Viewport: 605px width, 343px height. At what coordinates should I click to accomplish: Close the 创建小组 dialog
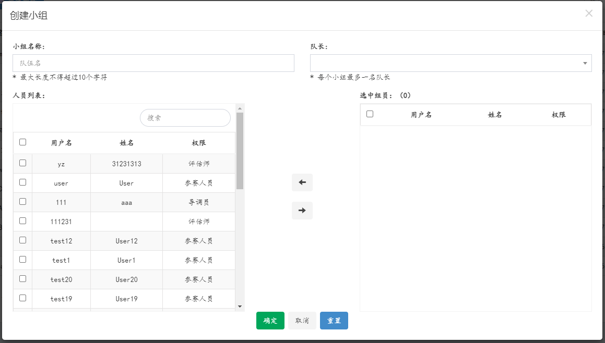(x=589, y=14)
